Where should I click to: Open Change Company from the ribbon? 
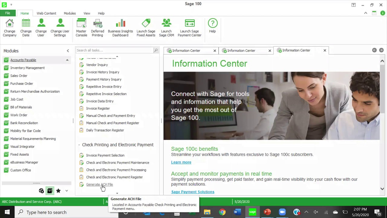10,28
